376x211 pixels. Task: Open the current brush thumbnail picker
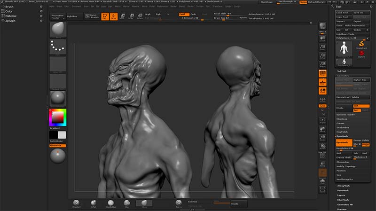(x=58, y=30)
